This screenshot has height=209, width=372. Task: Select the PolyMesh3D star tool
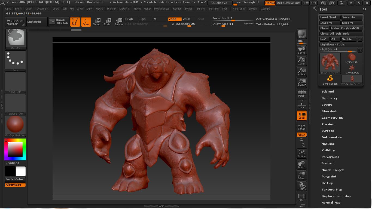coord(352,69)
